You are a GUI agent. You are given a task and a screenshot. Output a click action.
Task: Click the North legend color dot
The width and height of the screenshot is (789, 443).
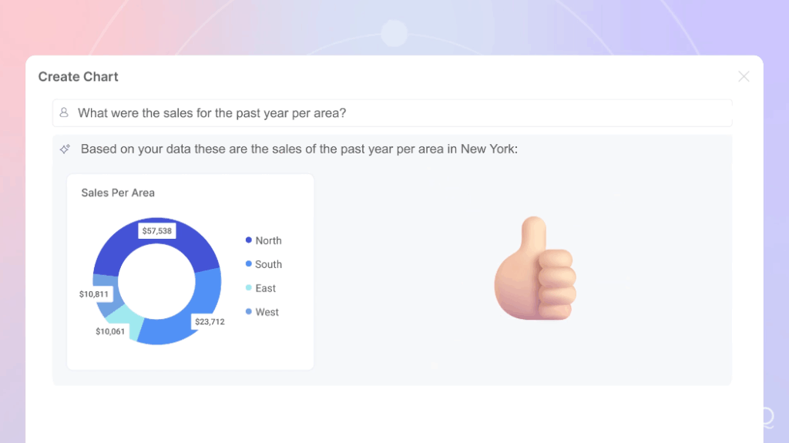coord(249,240)
